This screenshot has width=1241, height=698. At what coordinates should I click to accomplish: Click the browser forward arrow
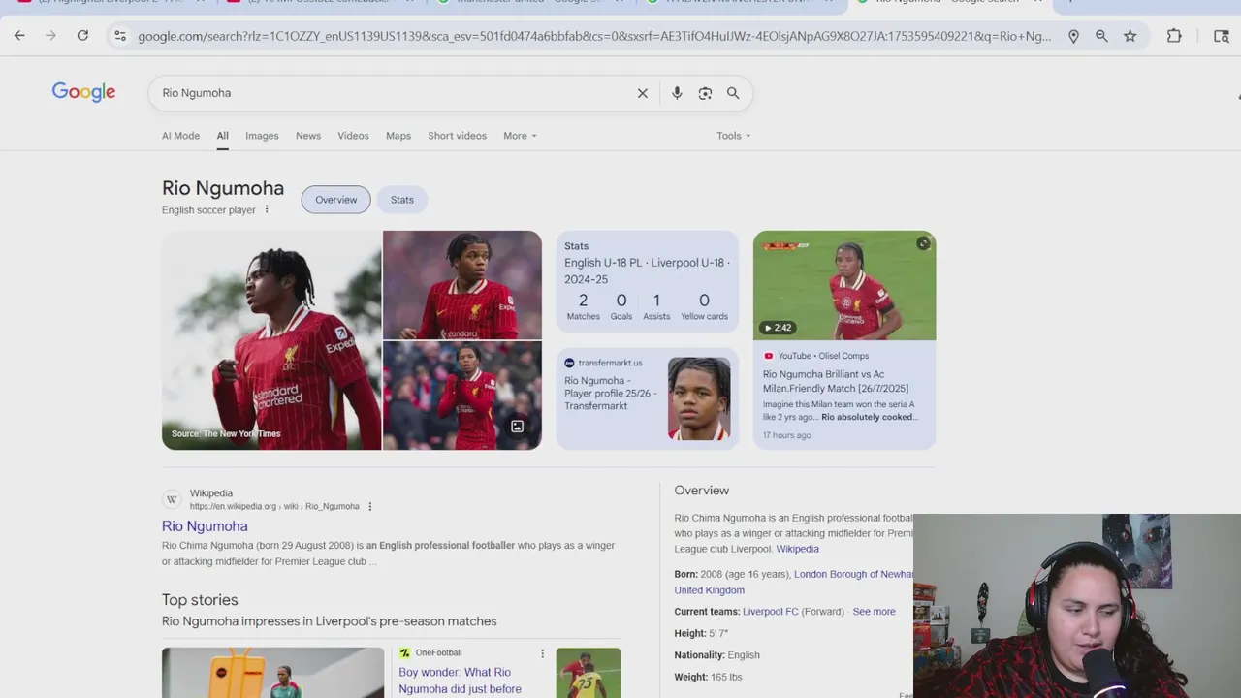tap(51, 36)
